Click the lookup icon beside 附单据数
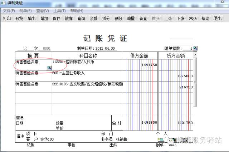 tap(195, 48)
